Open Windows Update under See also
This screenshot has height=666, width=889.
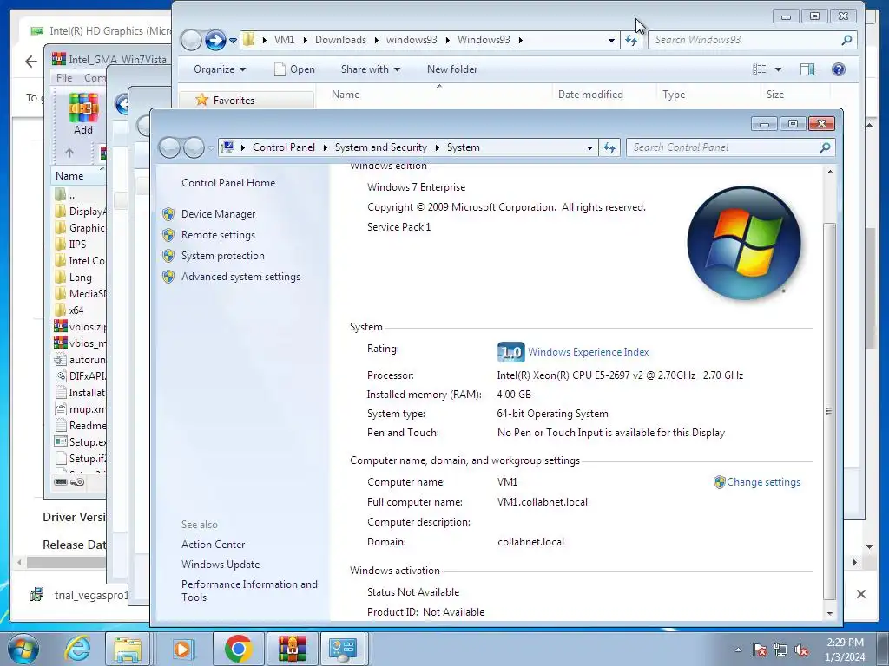coord(221,565)
